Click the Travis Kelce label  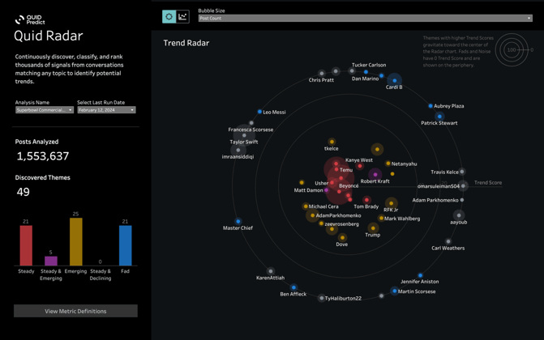click(x=444, y=172)
